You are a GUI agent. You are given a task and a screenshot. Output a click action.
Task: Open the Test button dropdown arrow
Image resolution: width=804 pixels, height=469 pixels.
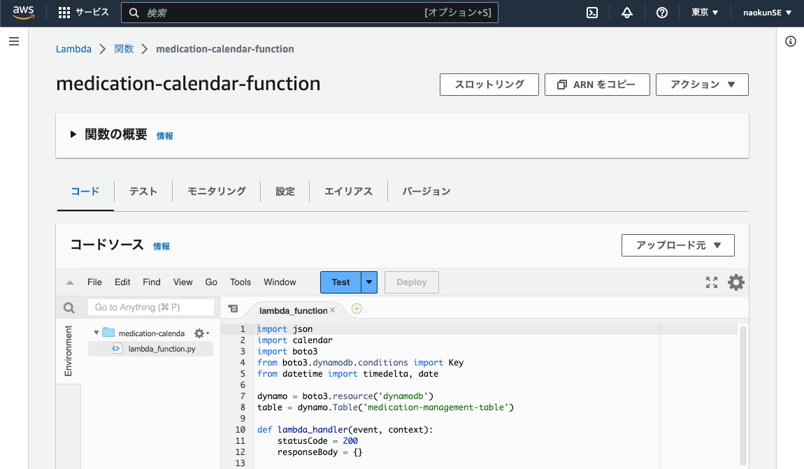pos(369,282)
